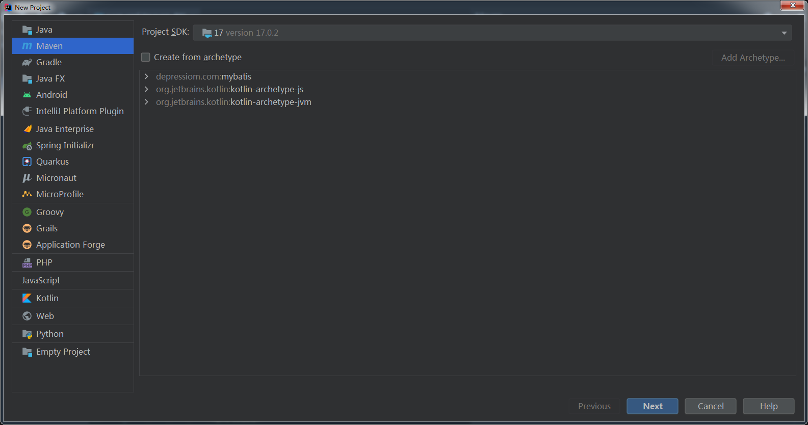Click the Android robot icon
808x425 pixels.
27,95
